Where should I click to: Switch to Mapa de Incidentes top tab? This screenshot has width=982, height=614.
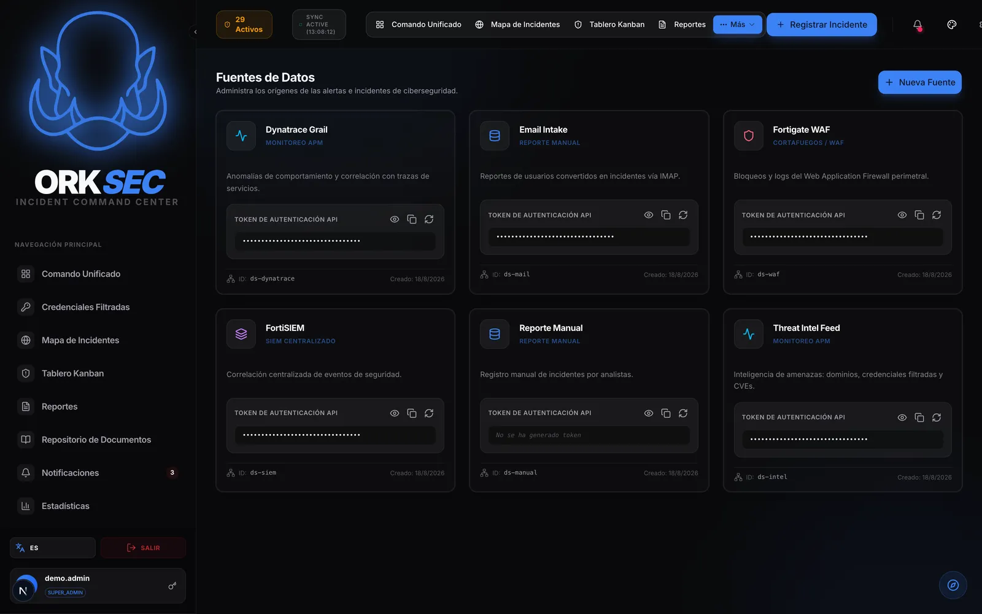coord(517,25)
